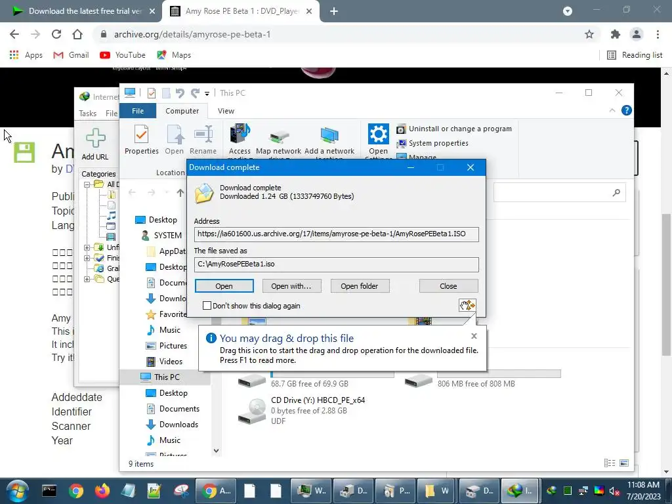Select the View ribbon tab

(x=226, y=111)
